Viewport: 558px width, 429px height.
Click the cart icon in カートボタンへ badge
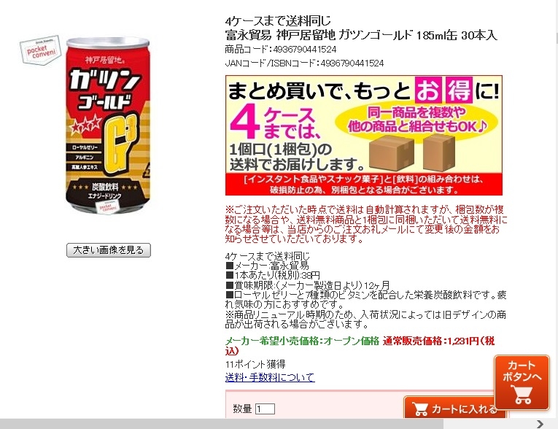point(522,394)
